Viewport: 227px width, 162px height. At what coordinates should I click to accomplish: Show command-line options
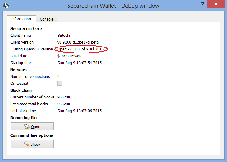[32, 144]
